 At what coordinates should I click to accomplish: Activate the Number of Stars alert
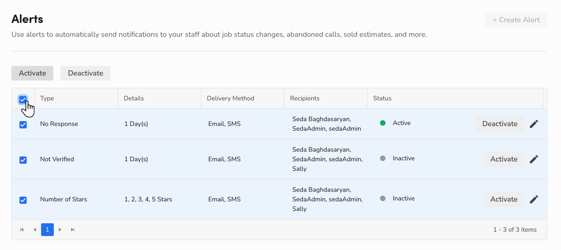click(x=504, y=199)
